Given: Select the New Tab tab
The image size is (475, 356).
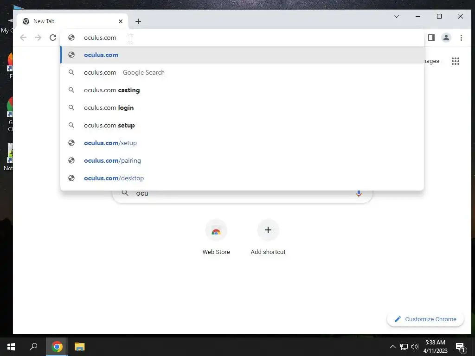Looking at the screenshot, I should pyautogui.click(x=72, y=21).
